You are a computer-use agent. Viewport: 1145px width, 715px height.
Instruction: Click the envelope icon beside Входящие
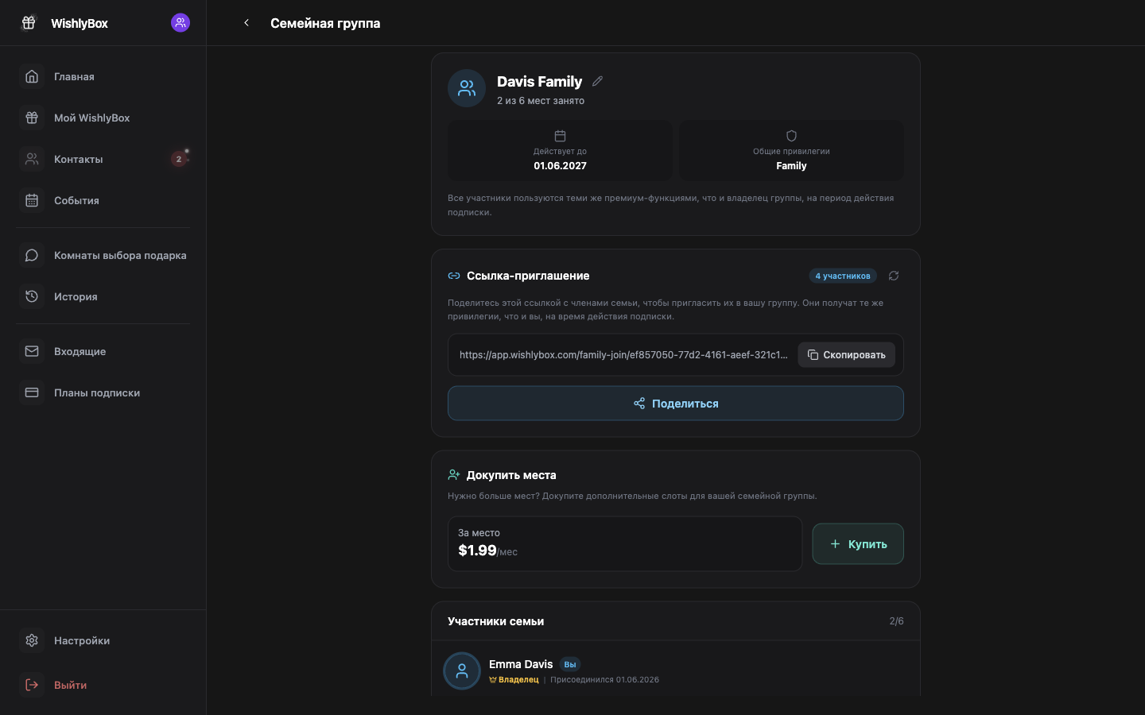pyautogui.click(x=32, y=351)
